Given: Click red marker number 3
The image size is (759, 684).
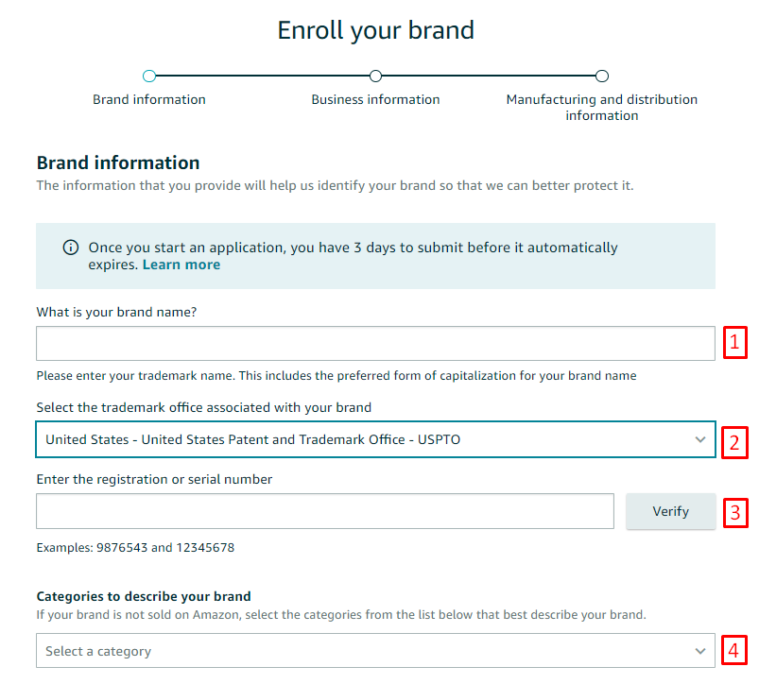Looking at the screenshot, I should point(736,512).
